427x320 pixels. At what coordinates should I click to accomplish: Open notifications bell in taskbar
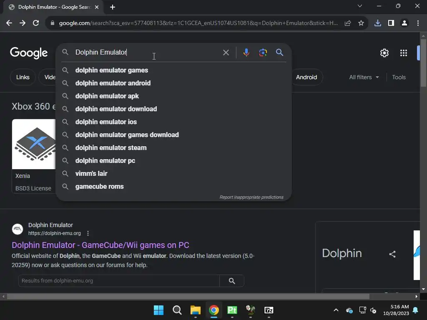pos(416,310)
